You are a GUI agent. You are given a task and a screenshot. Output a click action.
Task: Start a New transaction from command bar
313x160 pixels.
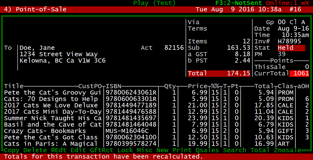point(162,150)
